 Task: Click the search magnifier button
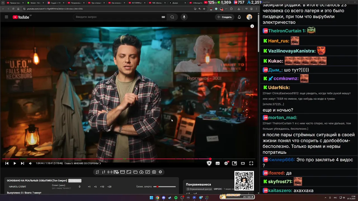pyautogui.click(x=172, y=17)
